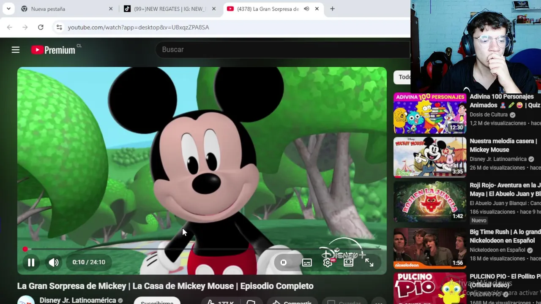The height and width of the screenshot is (304, 541).
Task: Switch to theater mode view
Action: [x=349, y=263]
